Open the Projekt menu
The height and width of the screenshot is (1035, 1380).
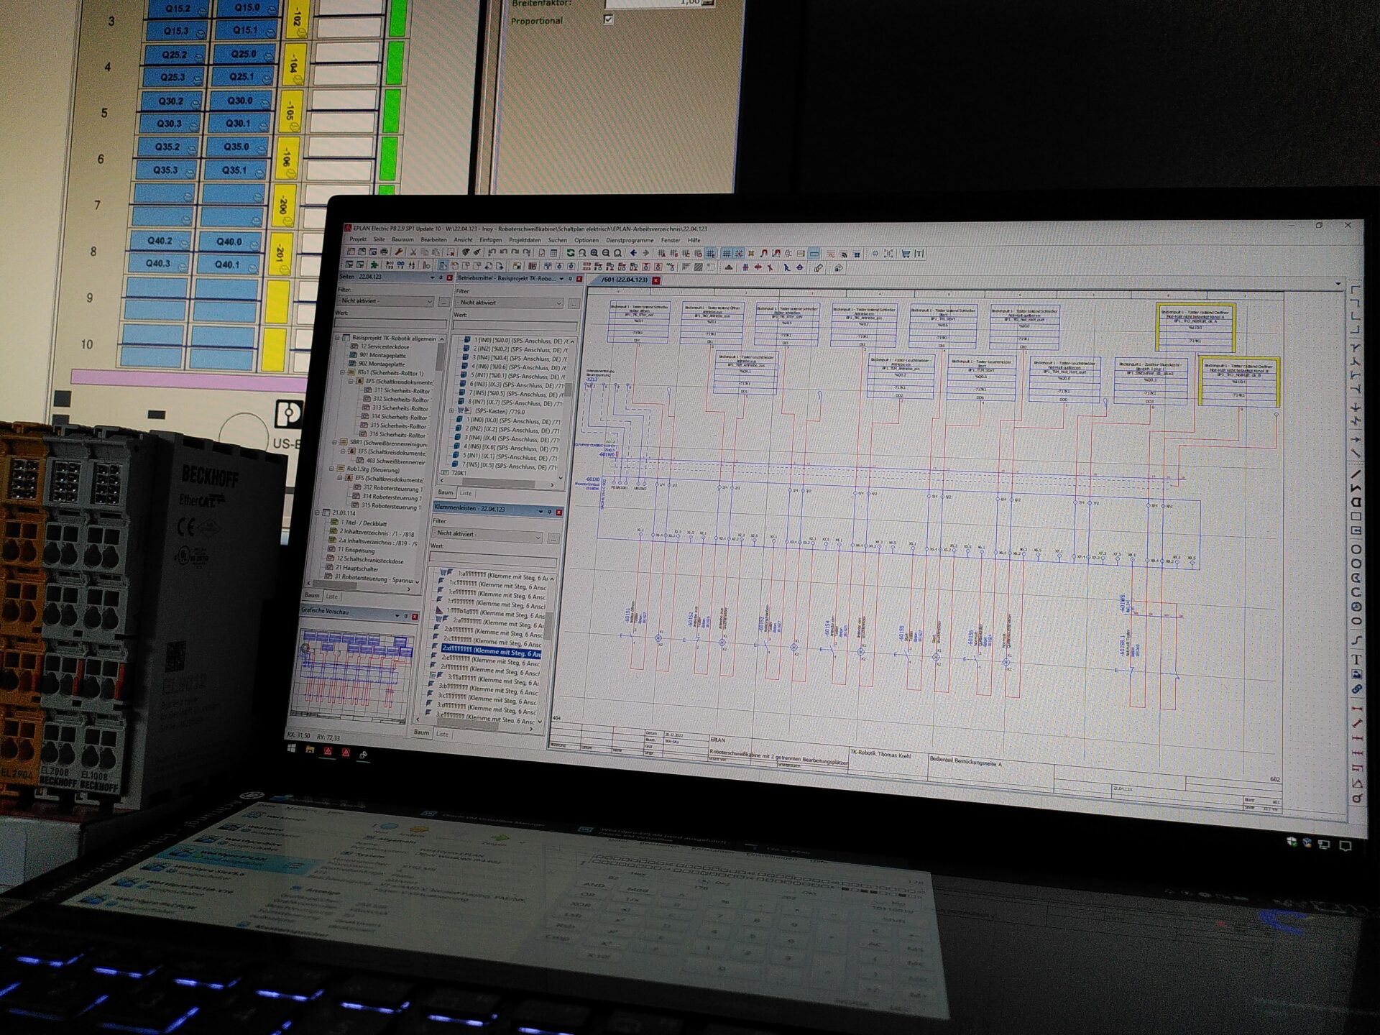coord(358,239)
